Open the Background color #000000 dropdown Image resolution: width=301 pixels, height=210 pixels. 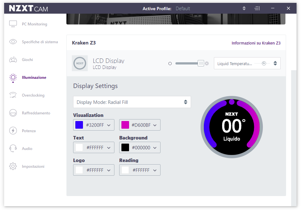point(140,147)
